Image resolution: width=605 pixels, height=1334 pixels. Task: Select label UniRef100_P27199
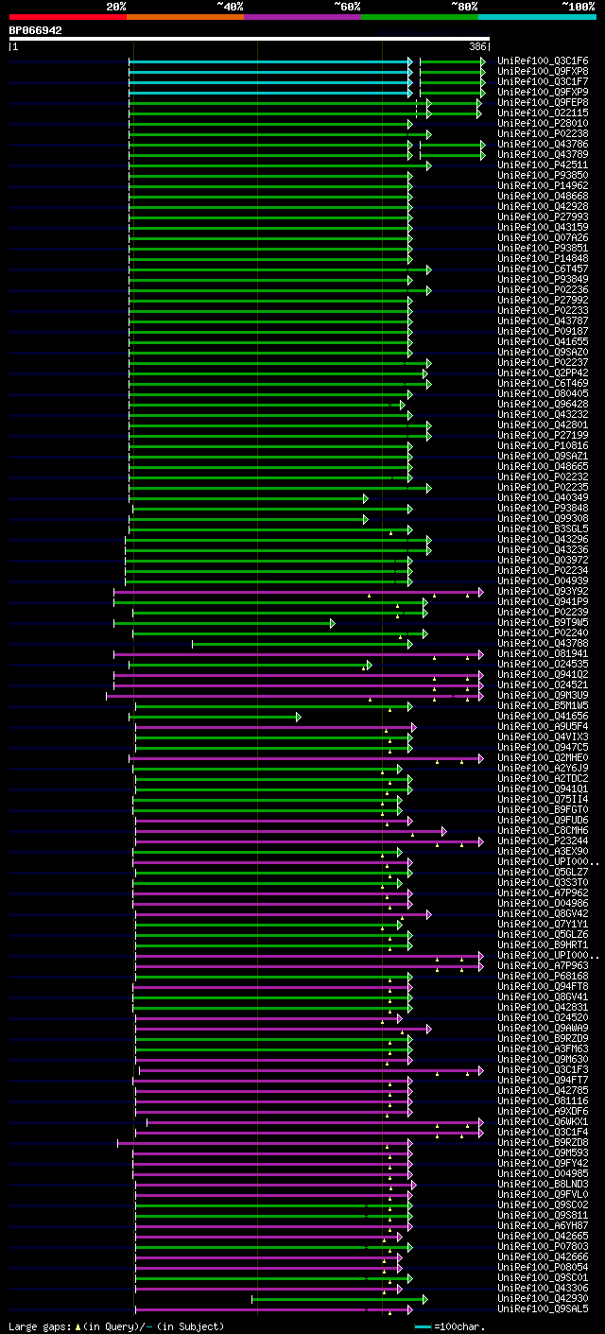tap(543, 436)
